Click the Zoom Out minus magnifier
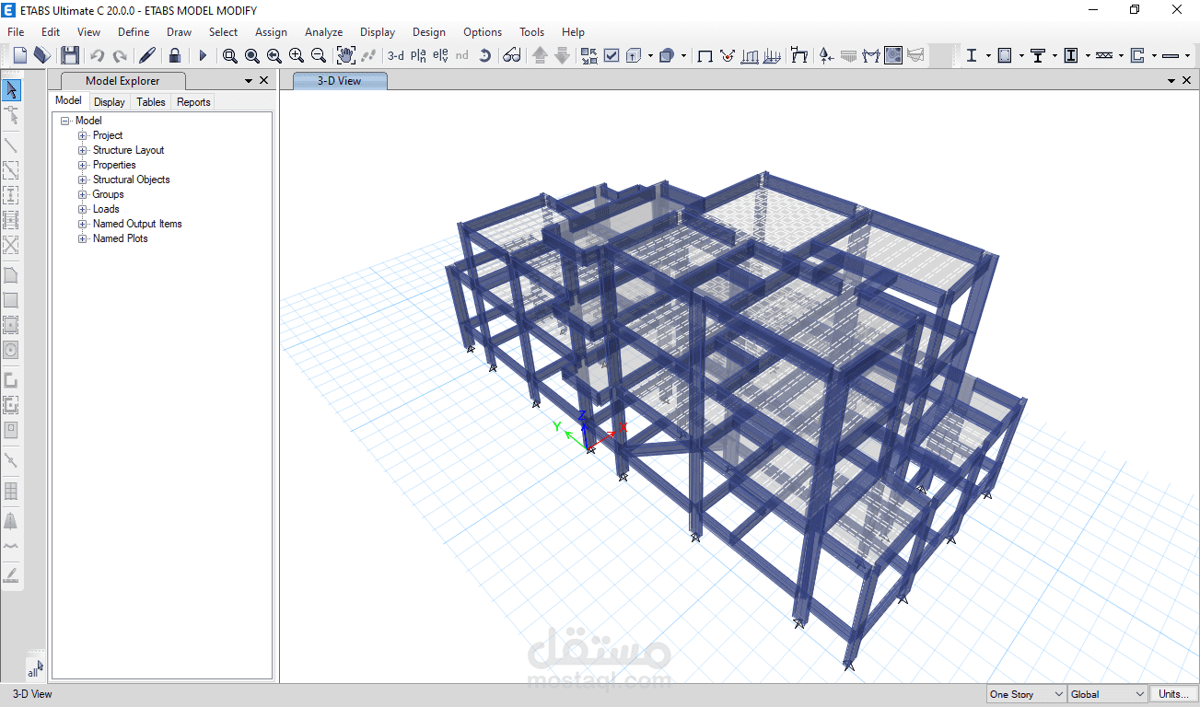The height and width of the screenshot is (707, 1200). point(319,55)
